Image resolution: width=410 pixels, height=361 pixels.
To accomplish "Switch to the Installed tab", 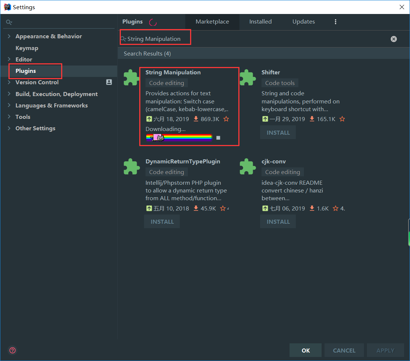I will [x=260, y=22].
